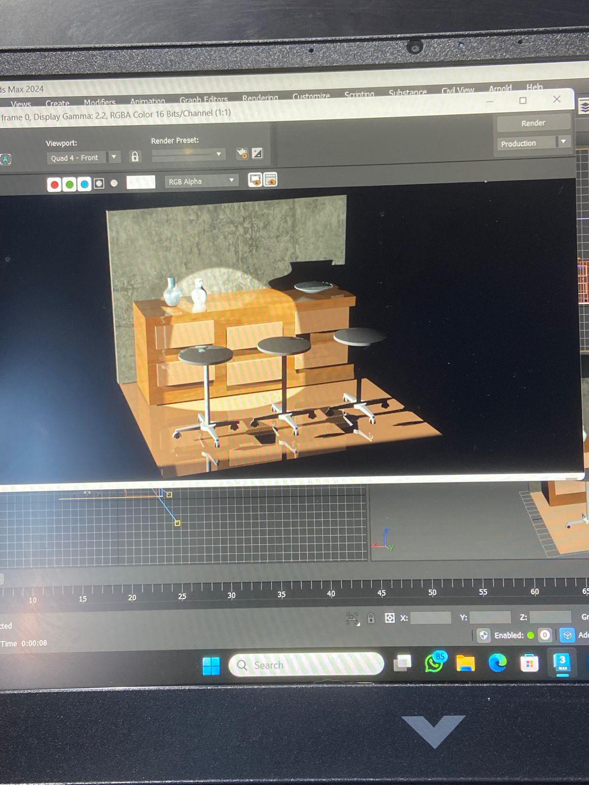The width and height of the screenshot is (589, 785).
Task: Click the 3ds Max taskbar icon
Action: point(562,662)
